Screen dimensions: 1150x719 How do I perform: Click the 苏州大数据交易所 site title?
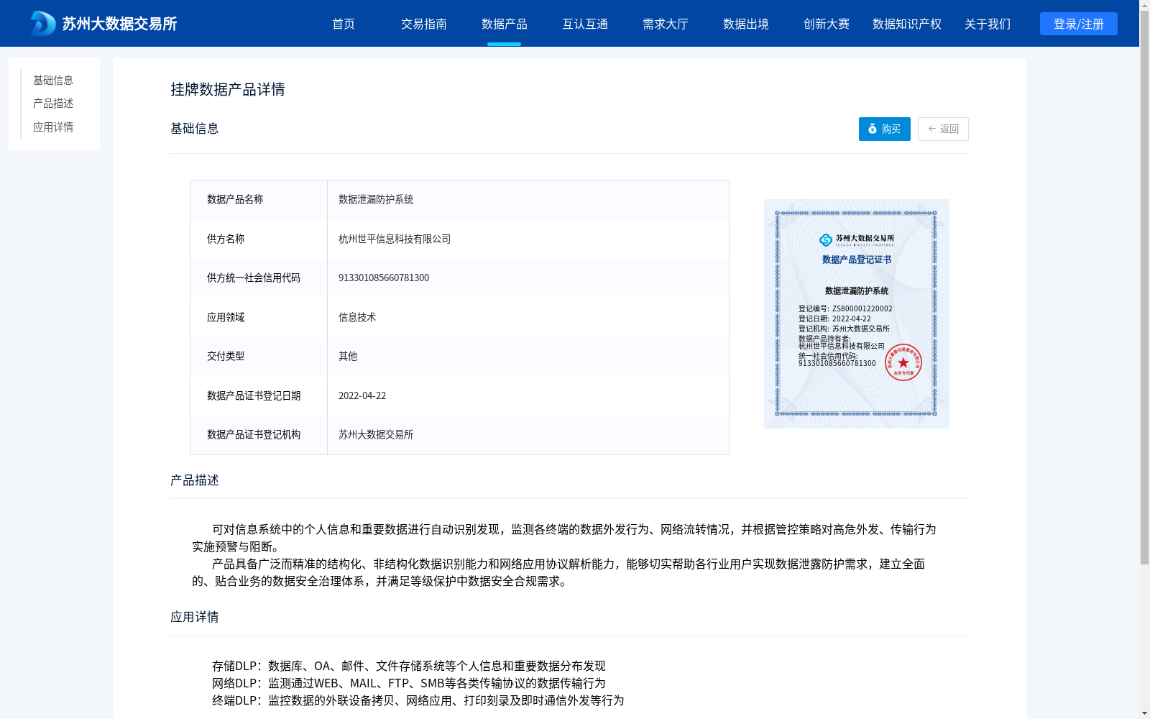(x=119, y=24)
